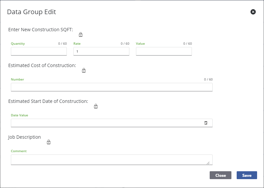Grab the Comment box resize handle
264x188 pixels.
click(208, 163)
